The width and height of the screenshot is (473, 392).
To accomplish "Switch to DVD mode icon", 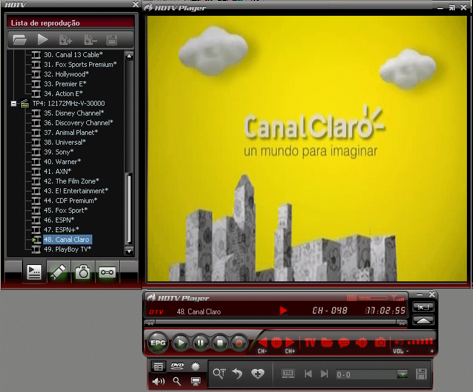I will 177,366.
